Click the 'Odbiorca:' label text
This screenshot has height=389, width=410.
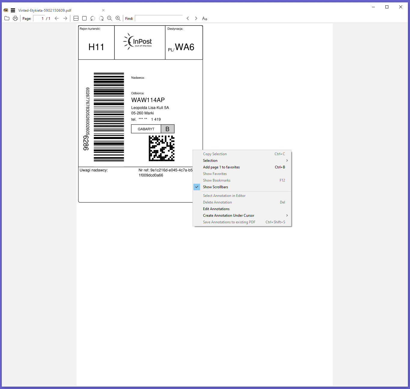(138, 93)
